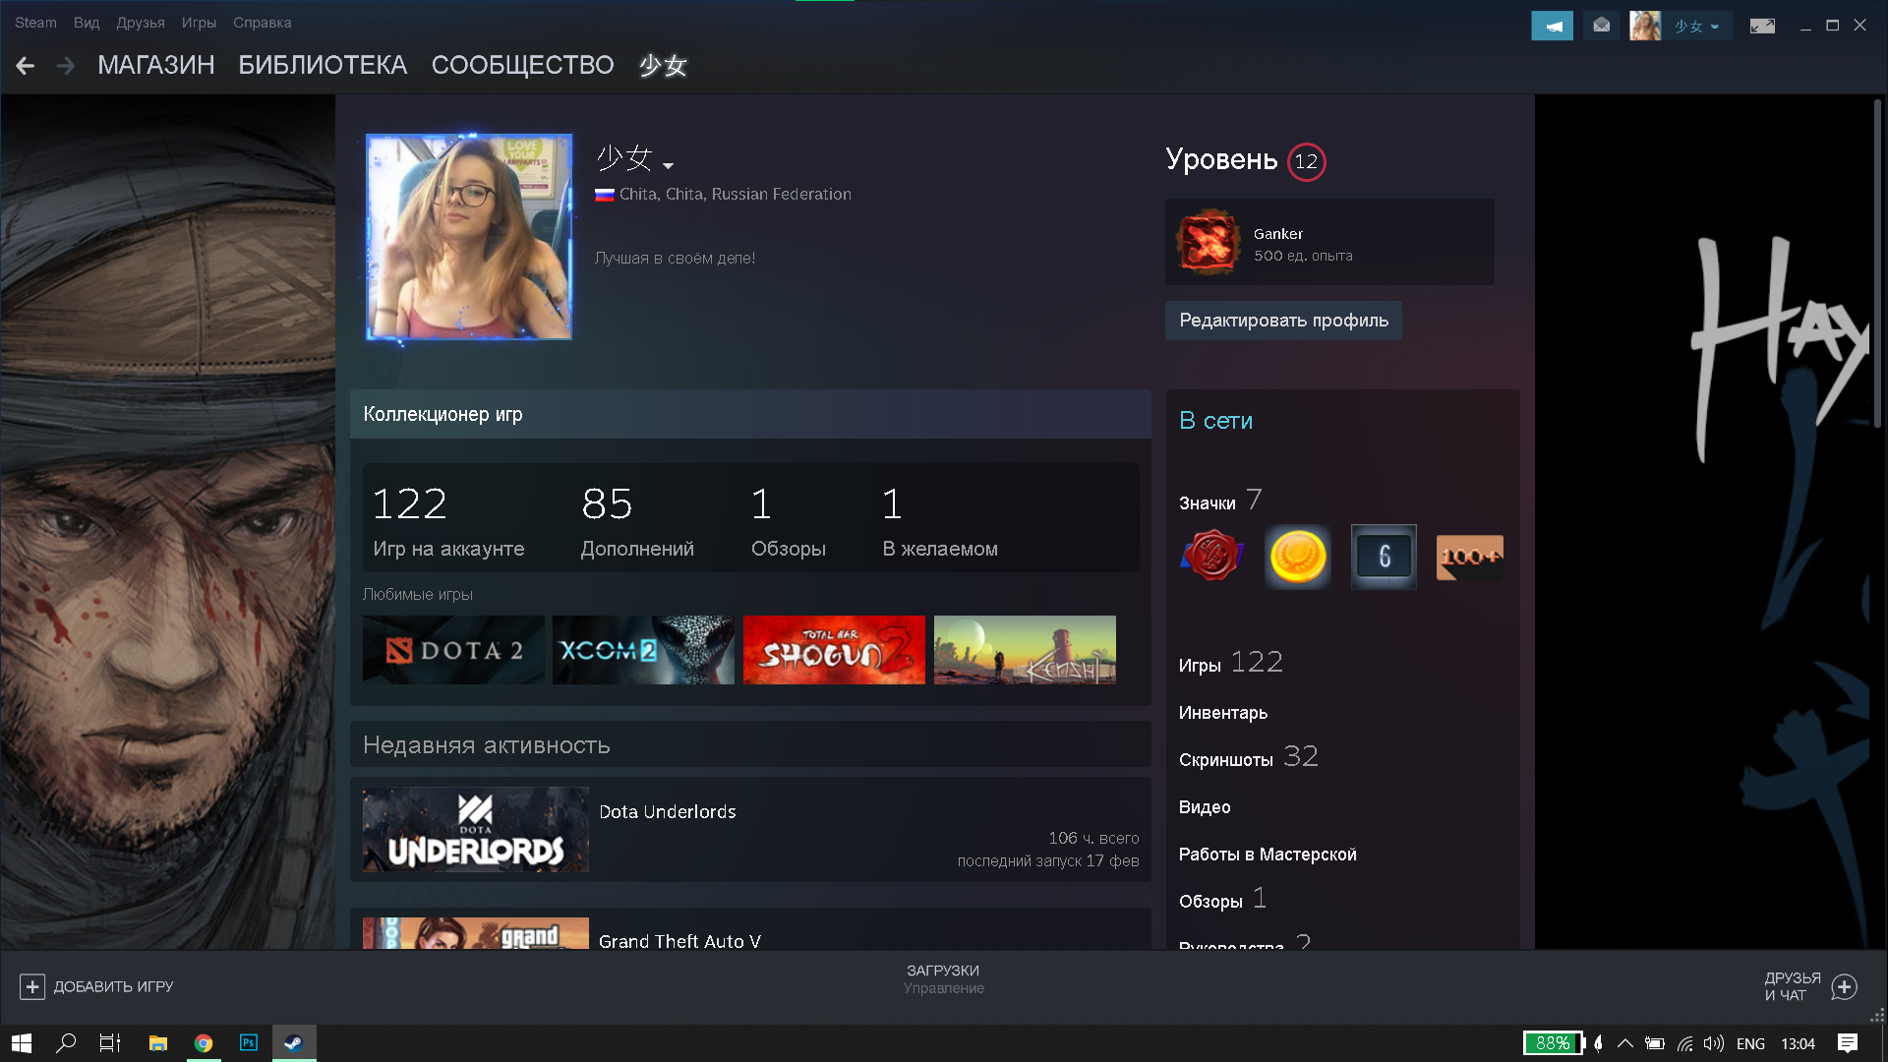Click the Dota Underlords game title
Viewport: 1888px width, 1062px height.
pos(667,812)
